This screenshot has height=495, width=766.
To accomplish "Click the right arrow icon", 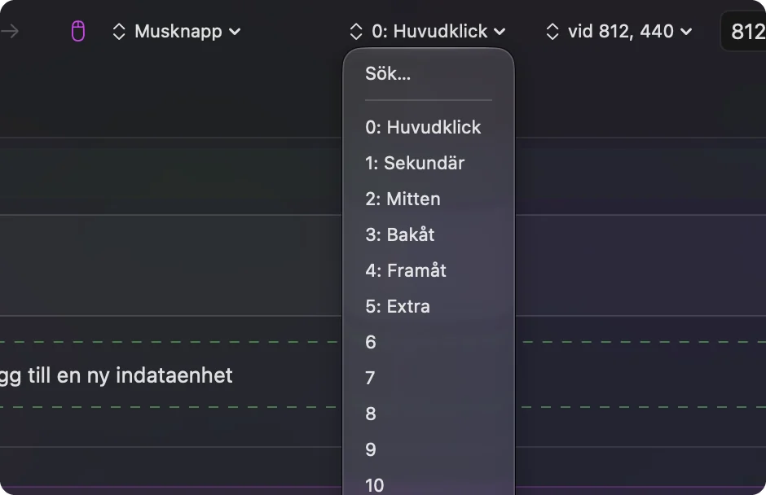I will coord(10,32).
